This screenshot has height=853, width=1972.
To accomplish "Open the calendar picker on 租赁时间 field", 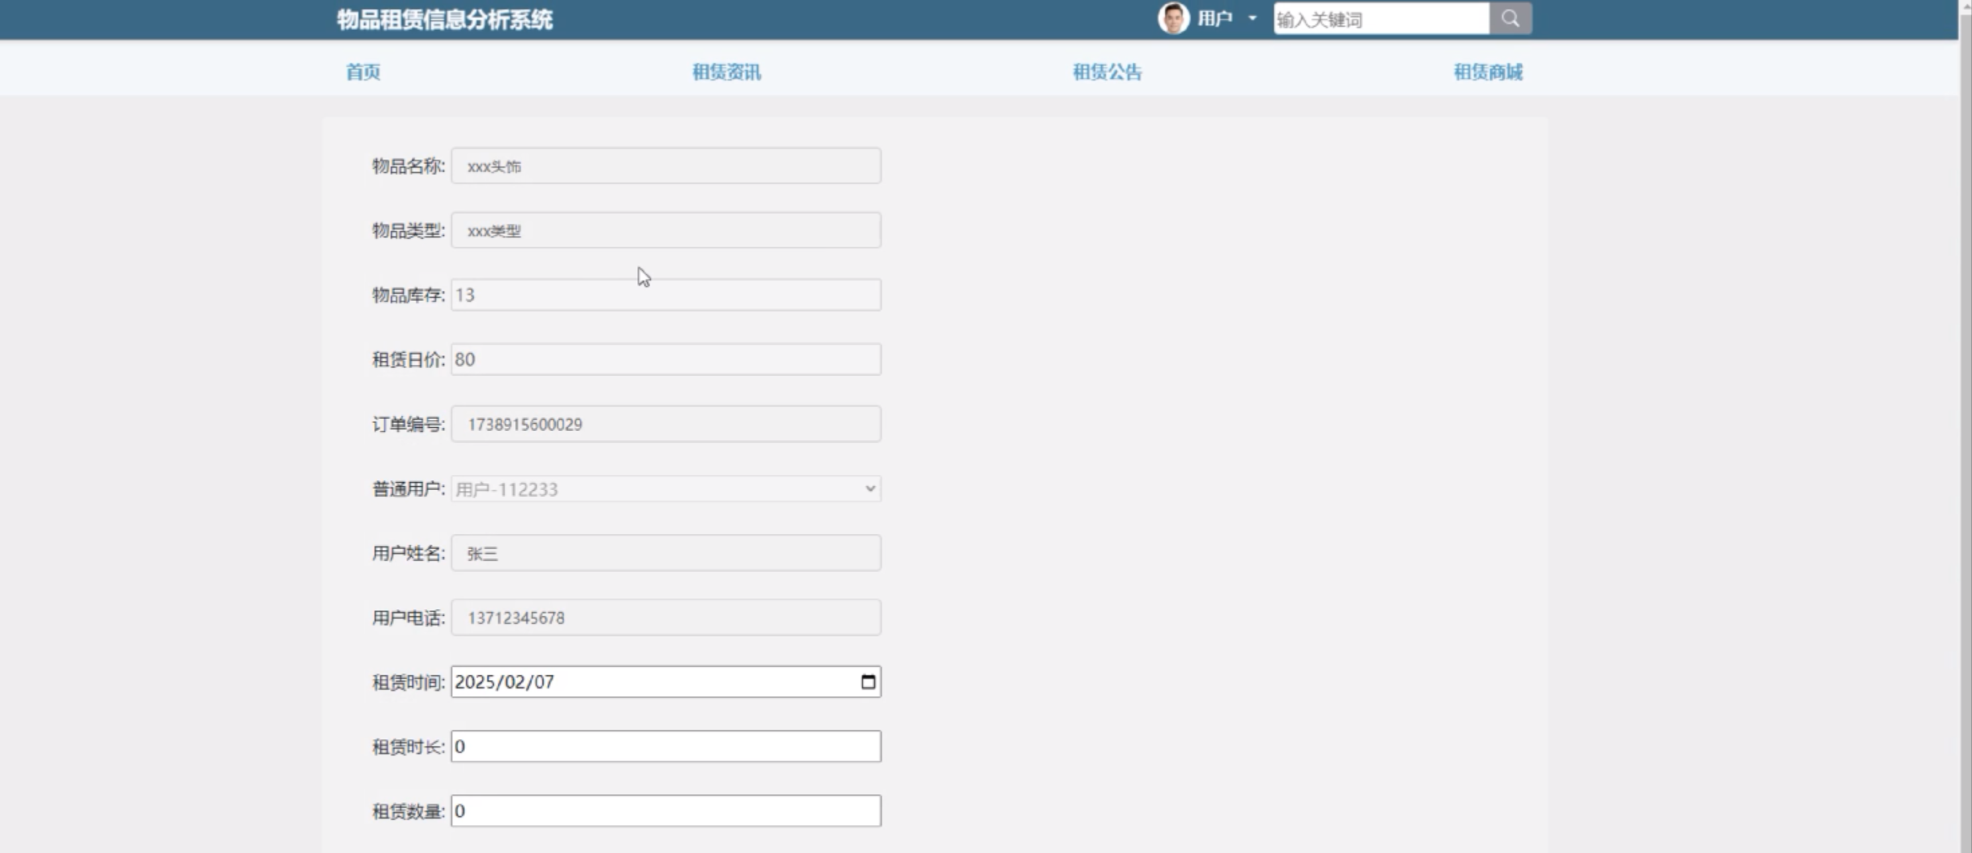I will pos(867,681).
